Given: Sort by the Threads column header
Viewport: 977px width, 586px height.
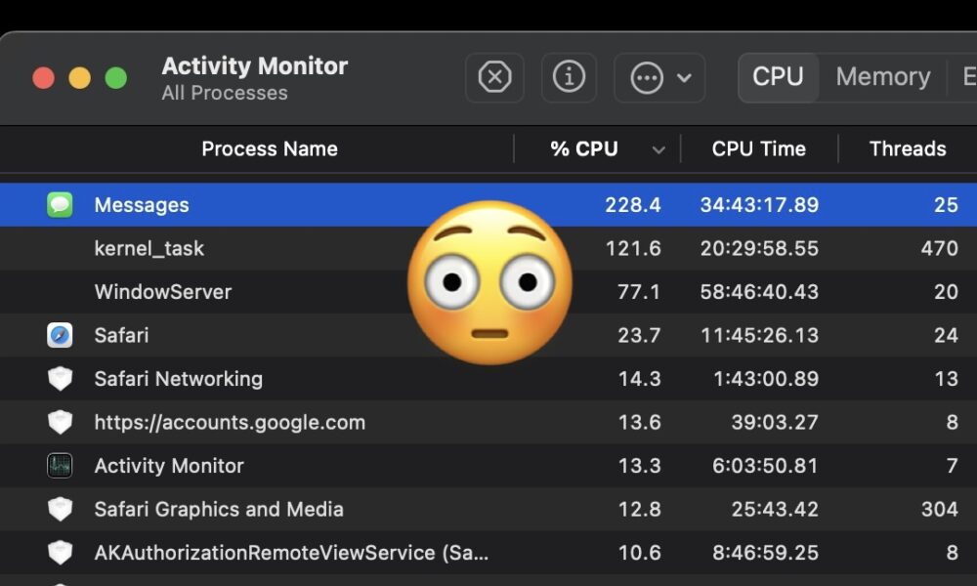Looking at the screenshot, I should click(x=908, y=148).
